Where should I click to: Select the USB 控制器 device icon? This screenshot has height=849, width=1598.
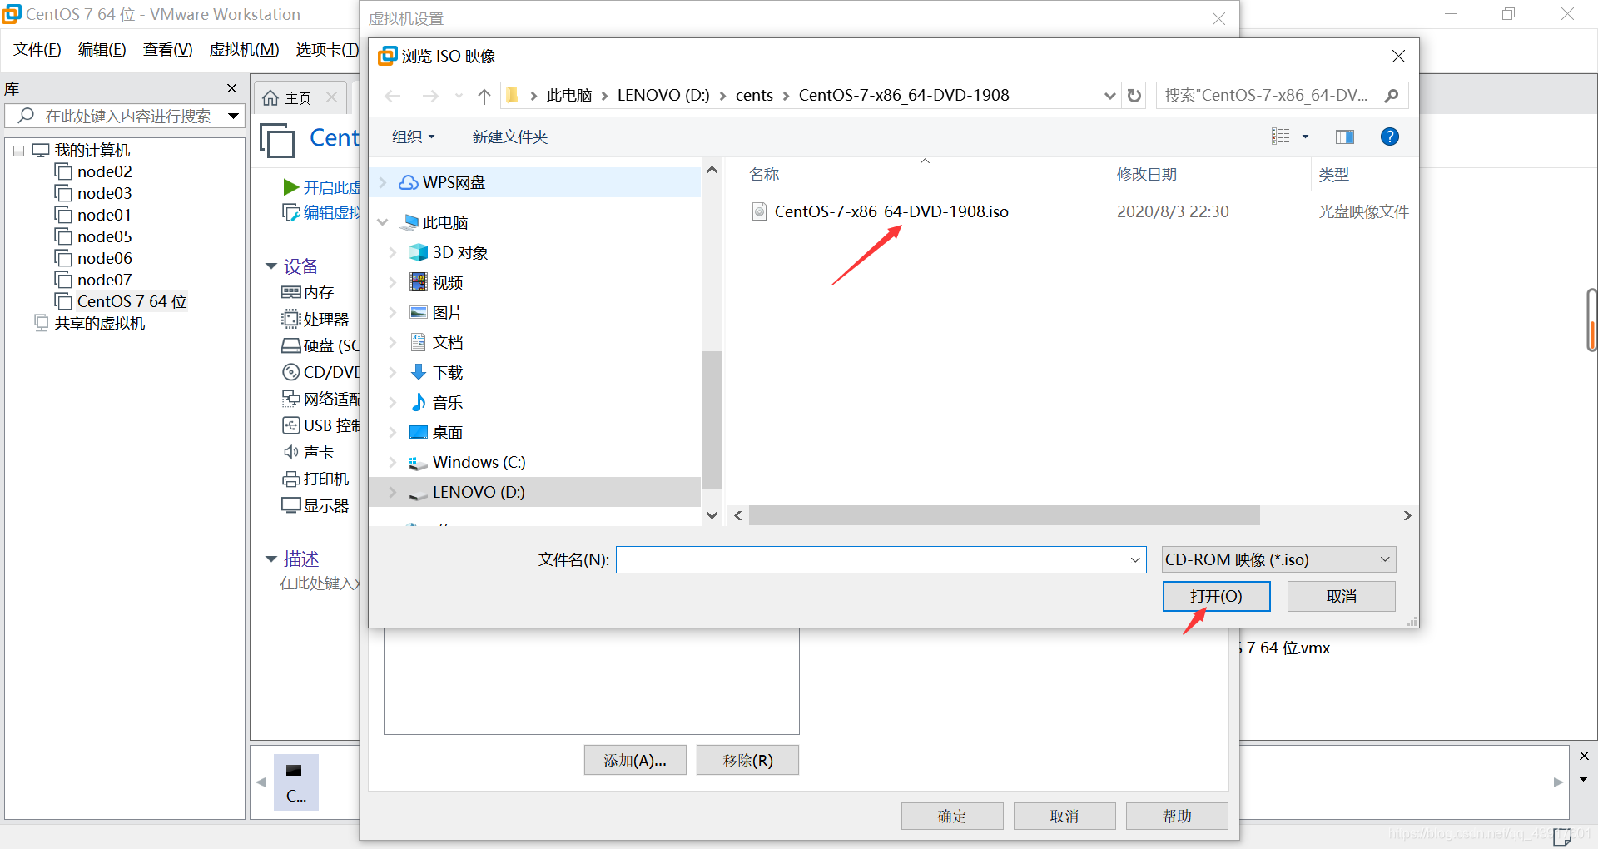[x=291, y=425]
